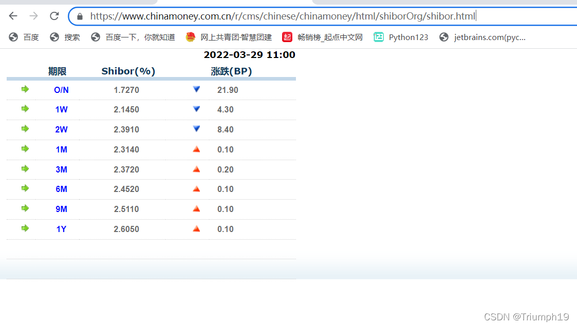This screenshot has height=327, width=577.
Task: Open the jetbrains.com bookmark
Action: click(x=482, y=37)
